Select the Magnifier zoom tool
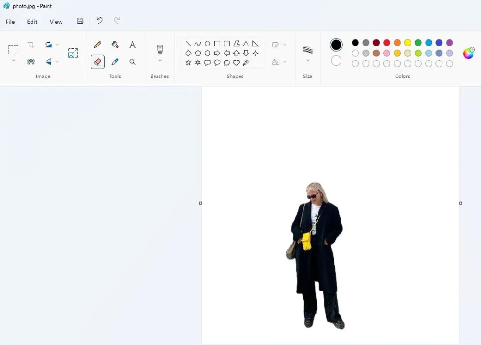 click(132, 61)
